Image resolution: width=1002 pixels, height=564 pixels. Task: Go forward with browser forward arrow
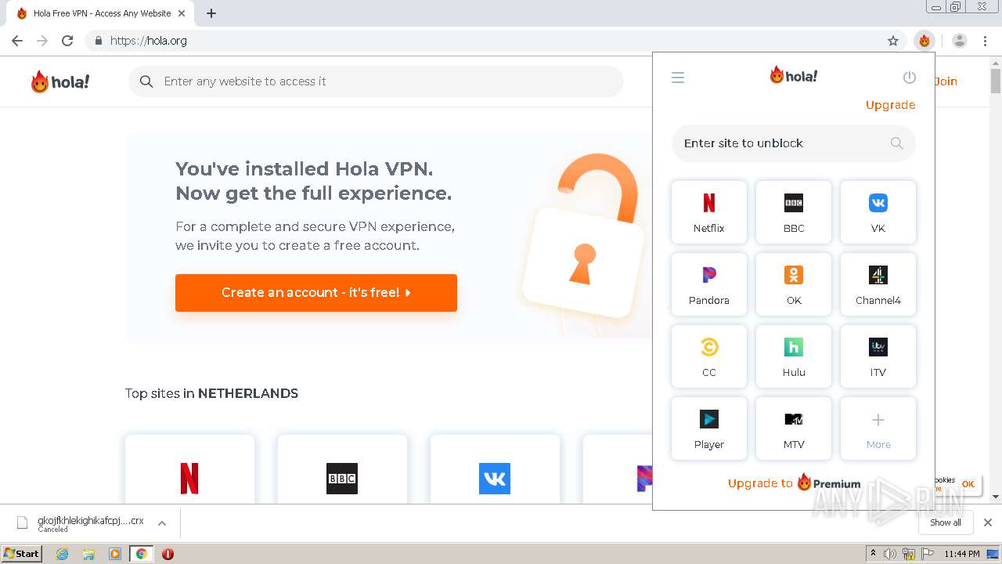pos(42,41)
